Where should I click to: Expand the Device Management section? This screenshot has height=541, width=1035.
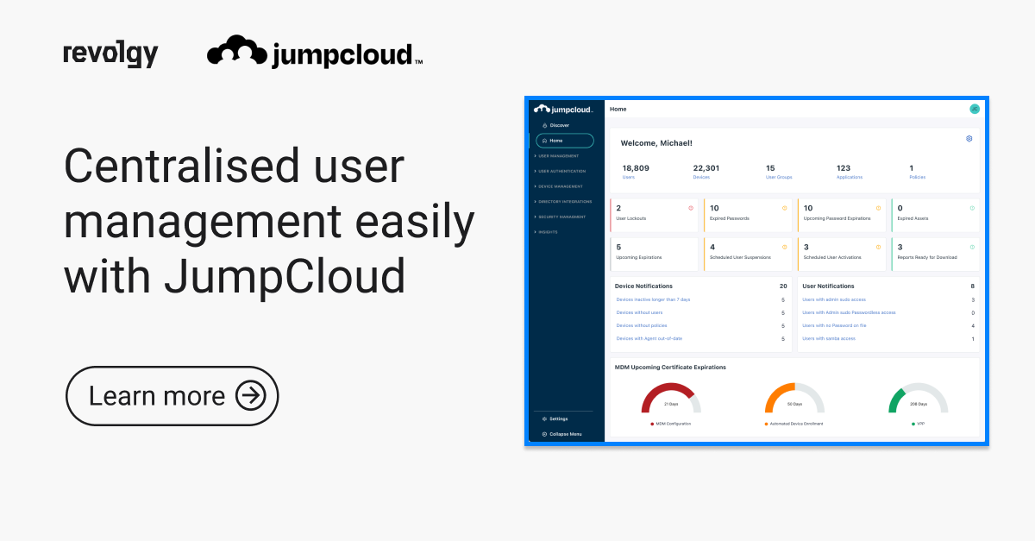(560, 186)
